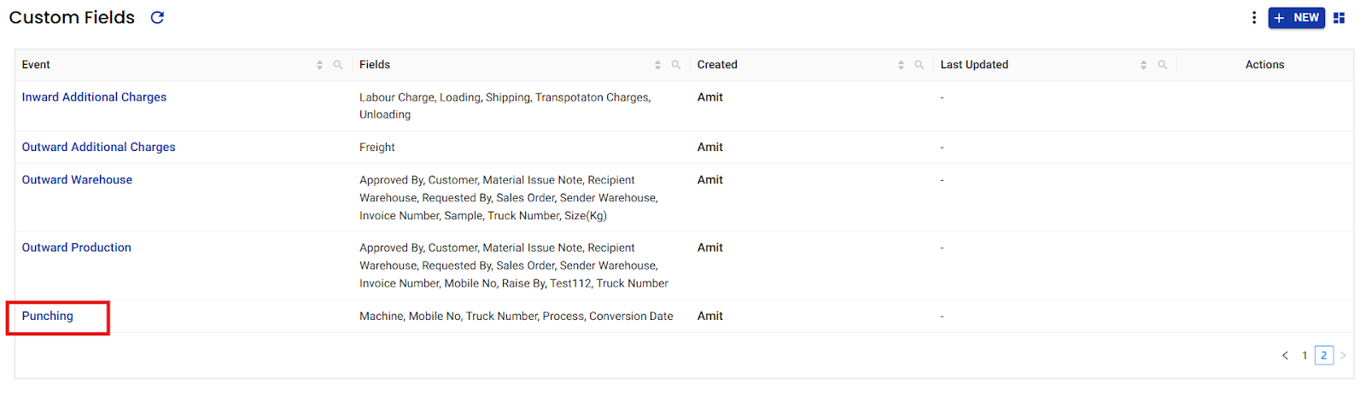Sort the table by Last Updated column
Viewport: 1366px width, 419px height.
click(x=1143, y=65)
